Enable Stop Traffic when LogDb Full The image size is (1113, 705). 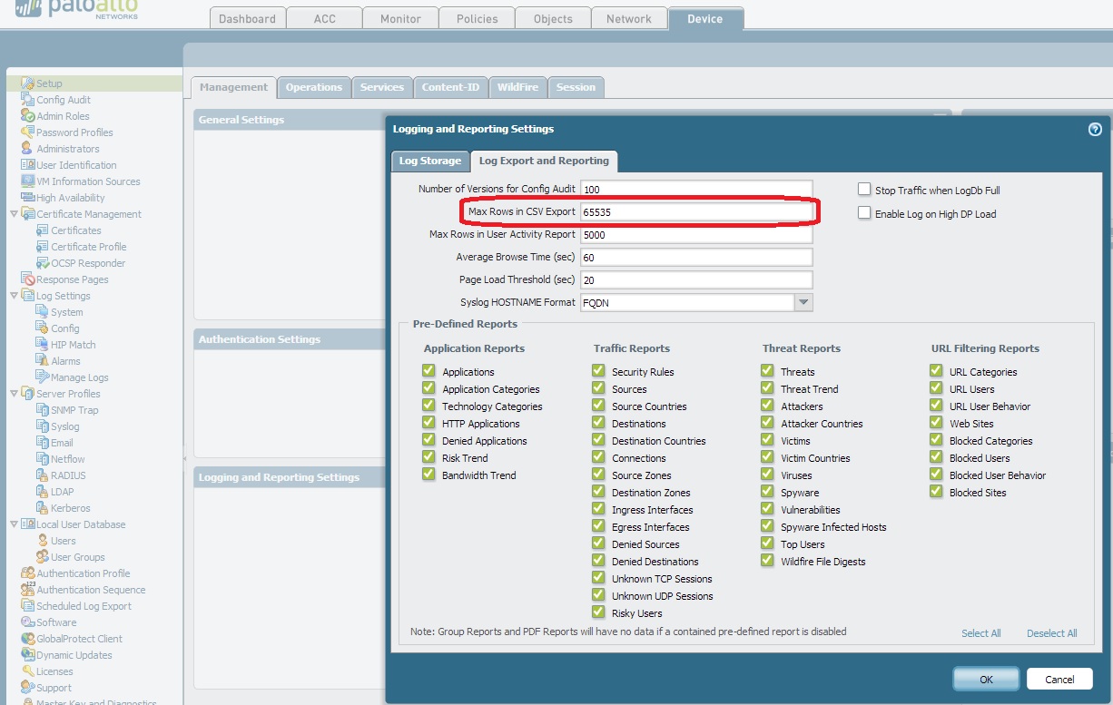(x=864, y=190)
